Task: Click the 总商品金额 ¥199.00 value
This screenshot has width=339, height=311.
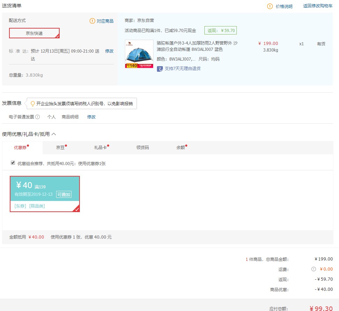Action: 324,259
